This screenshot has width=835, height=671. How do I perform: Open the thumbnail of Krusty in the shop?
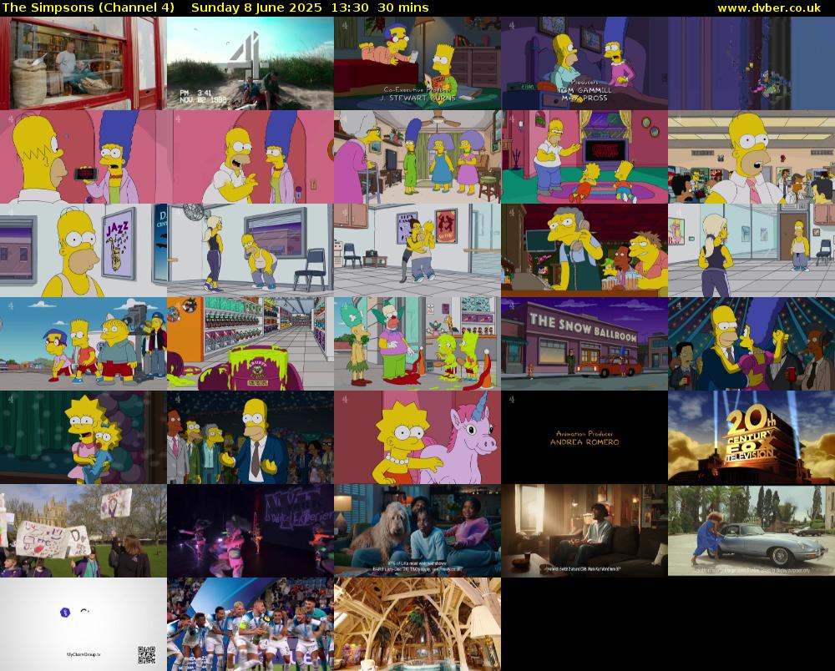[417, 344]
